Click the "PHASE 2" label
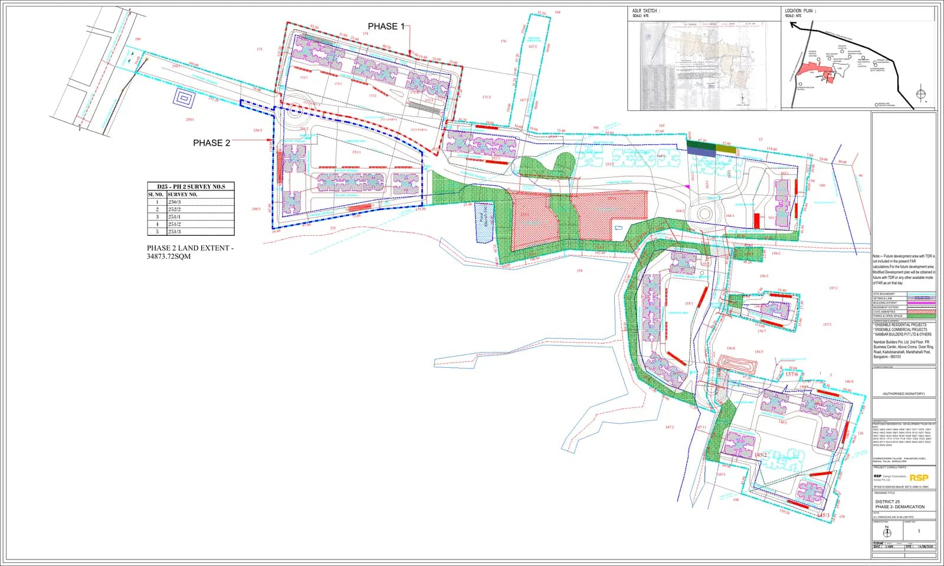 click(212, 143)
